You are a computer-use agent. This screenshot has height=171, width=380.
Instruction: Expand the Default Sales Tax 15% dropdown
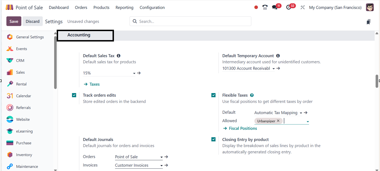click(134, 73)
